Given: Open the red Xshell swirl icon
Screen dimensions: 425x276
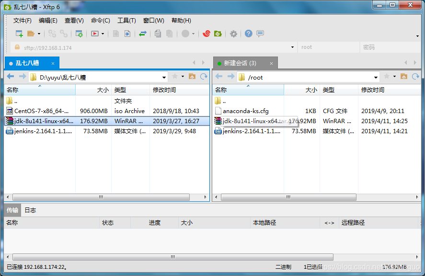Looking at the screenshot, I should 207,34.
